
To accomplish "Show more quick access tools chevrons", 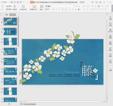I will click(x=27, y=2).
